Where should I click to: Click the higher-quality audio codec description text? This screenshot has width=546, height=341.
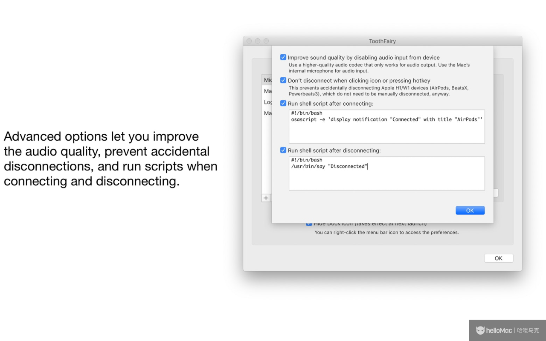pyautogui.click(x=379, y=68)
